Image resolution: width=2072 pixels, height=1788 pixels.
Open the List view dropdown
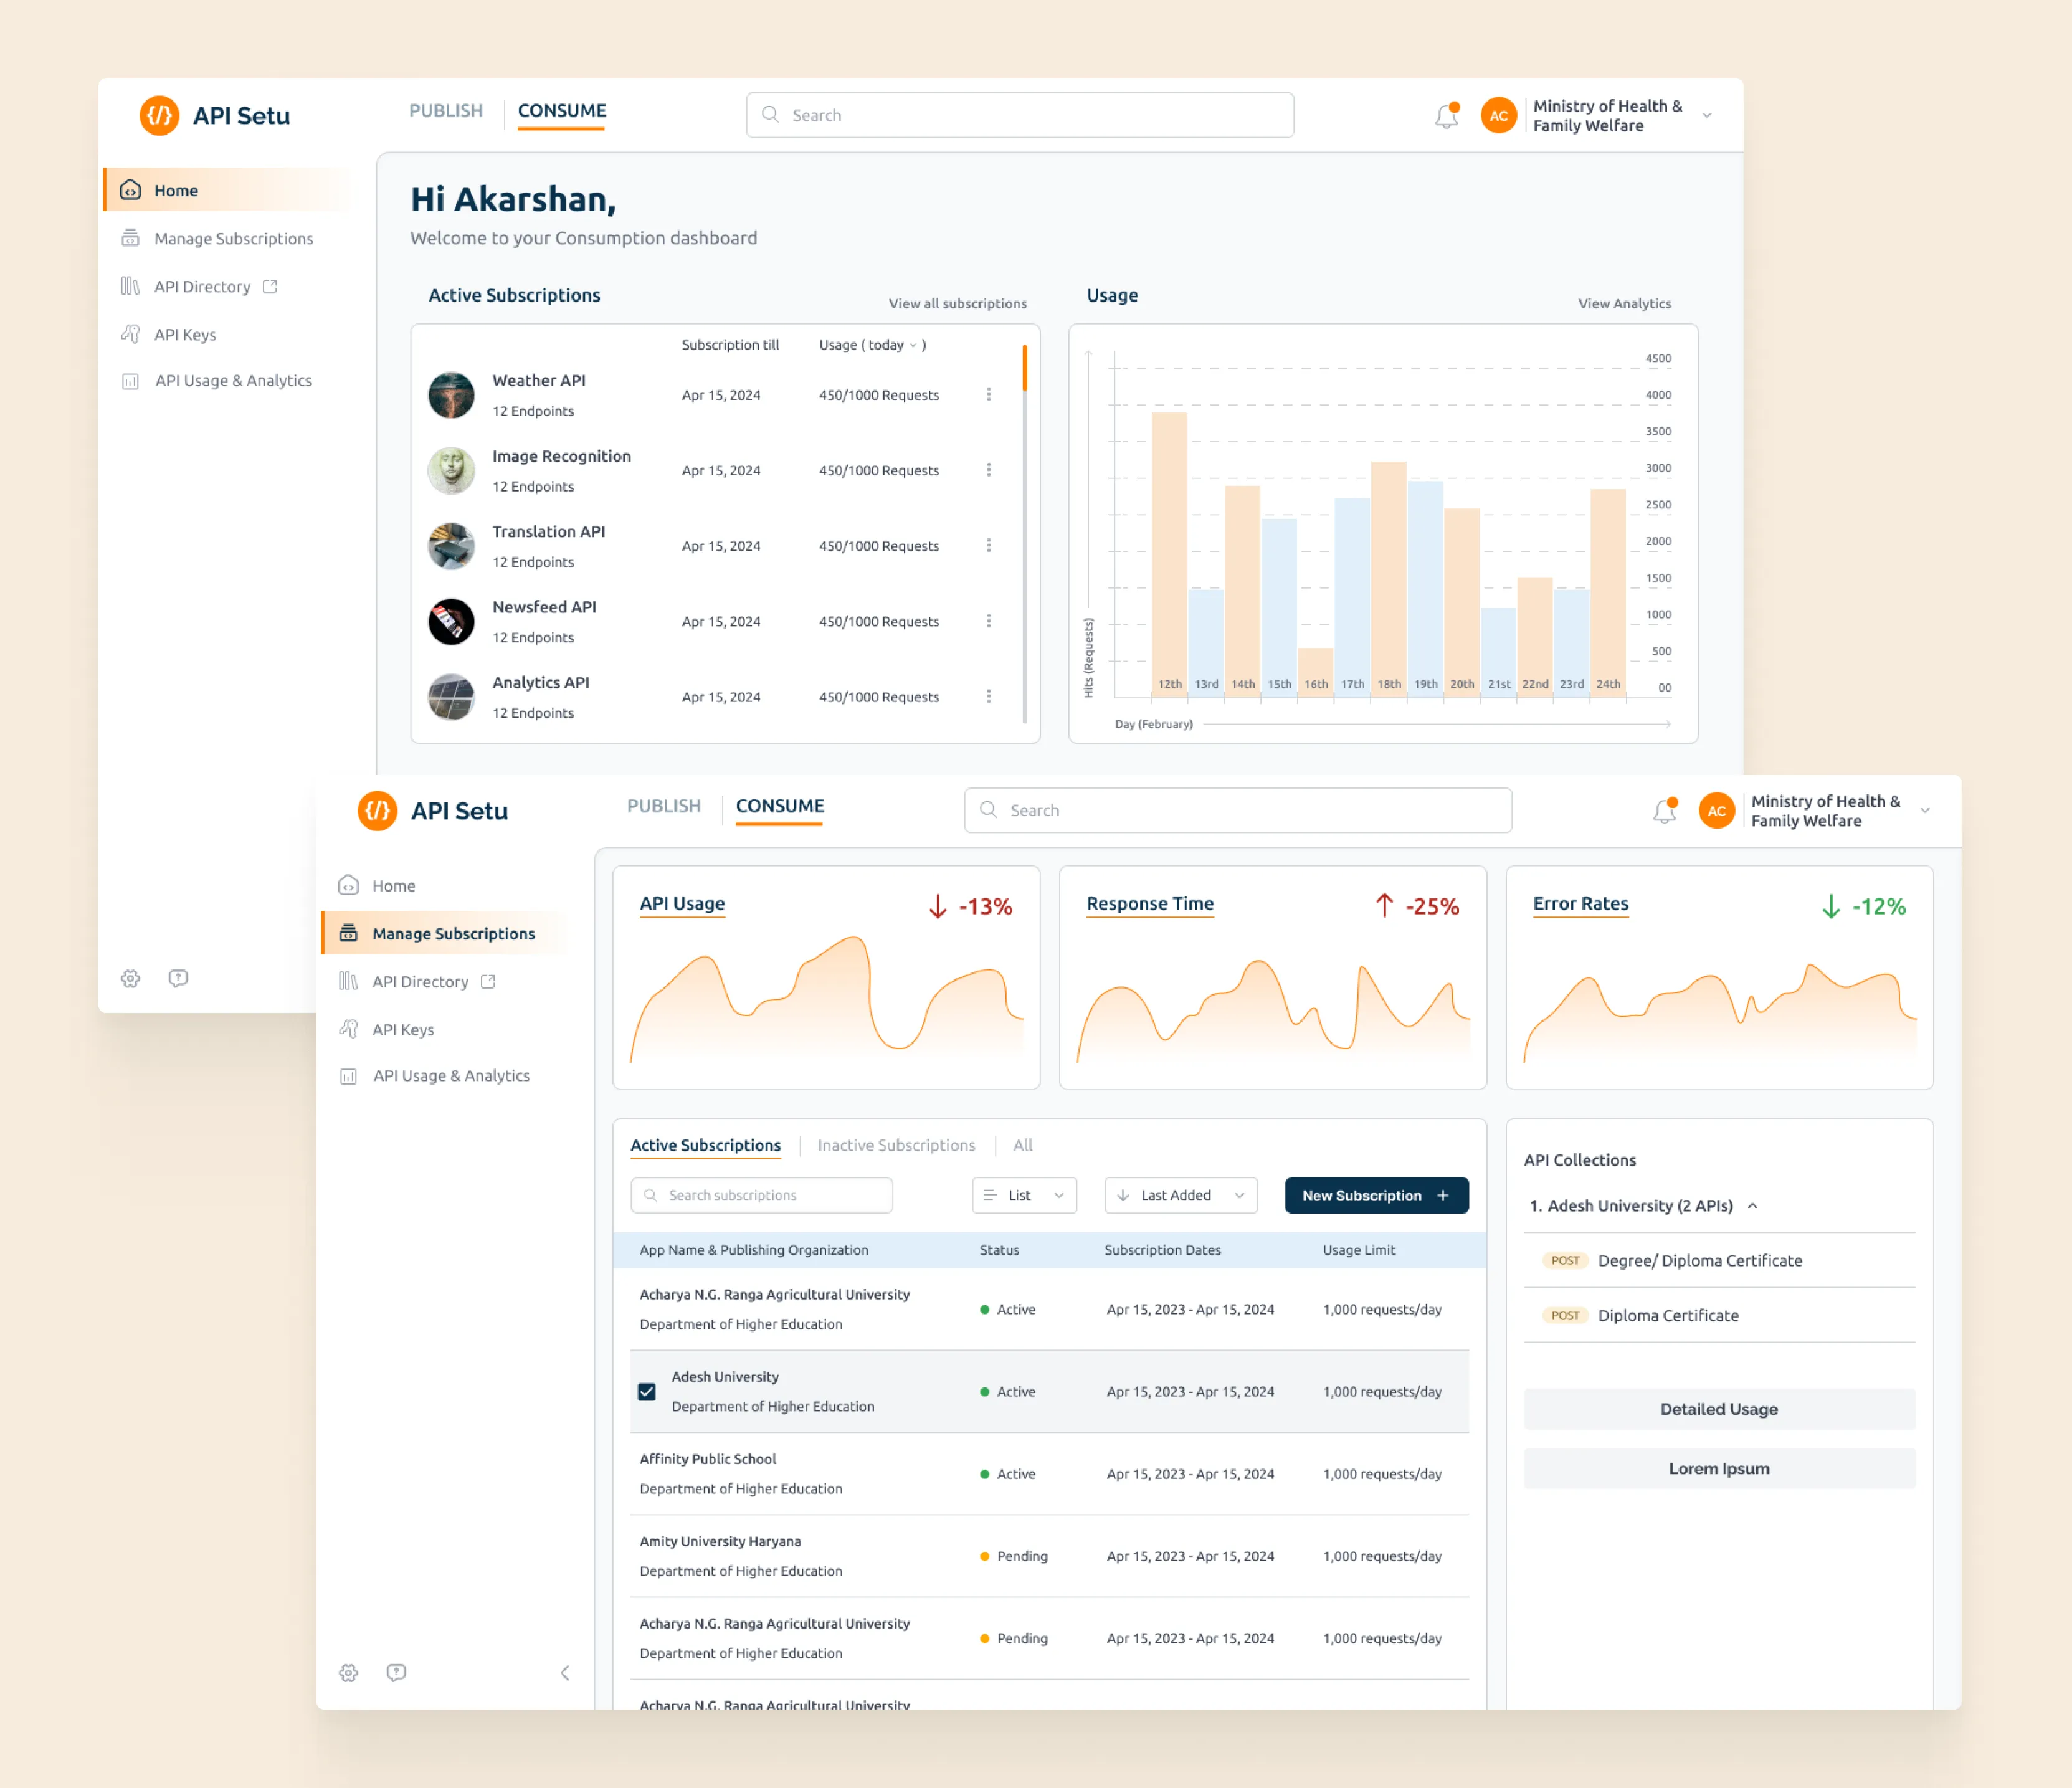point(1024,1195)
